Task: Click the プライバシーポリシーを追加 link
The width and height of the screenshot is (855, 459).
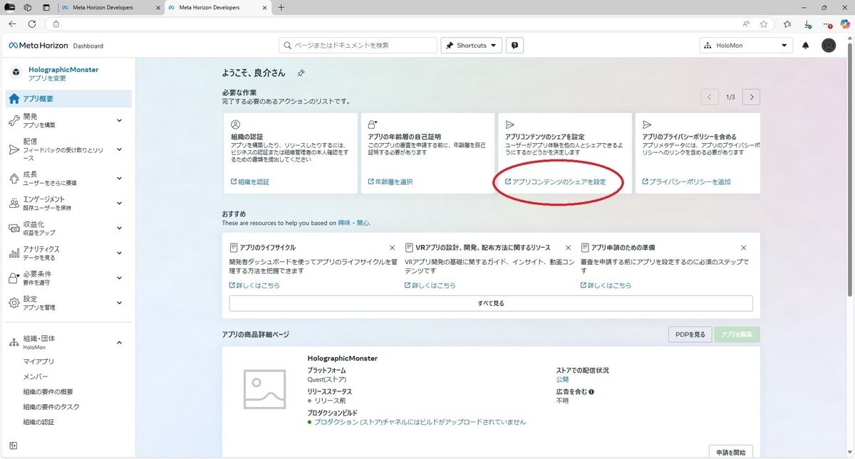Action: (x=686, y=182)
